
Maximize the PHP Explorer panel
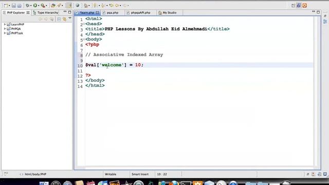pyautogui.click(x=70, y=12)
